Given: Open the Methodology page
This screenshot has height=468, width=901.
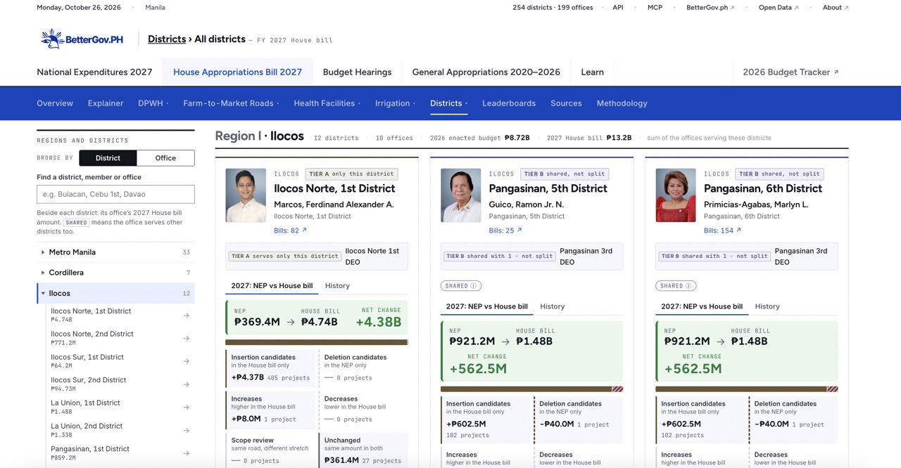Looking at the screenshot, I should pyautogui.click(x=622, y=103).
